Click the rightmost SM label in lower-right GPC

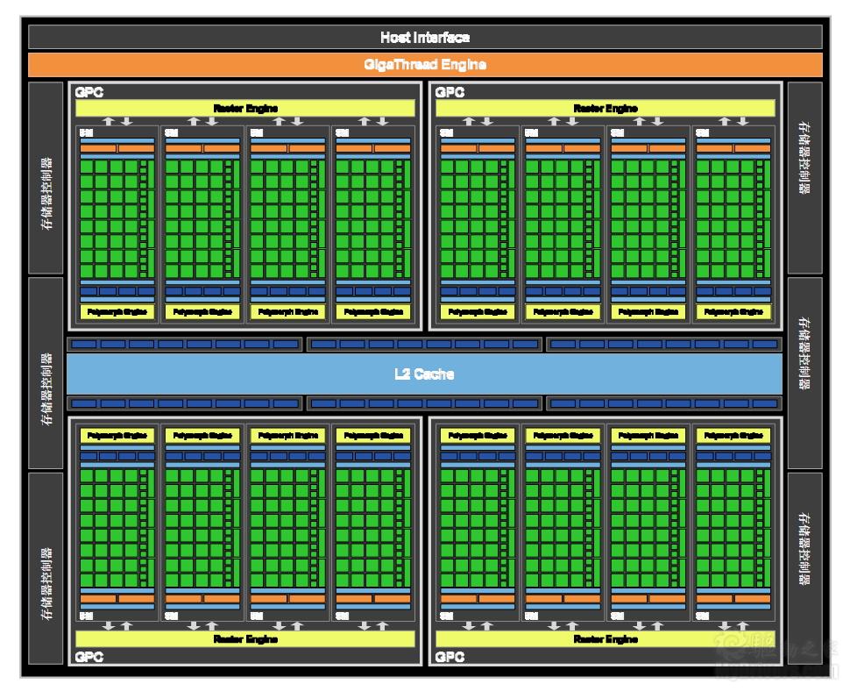point(703,616)
